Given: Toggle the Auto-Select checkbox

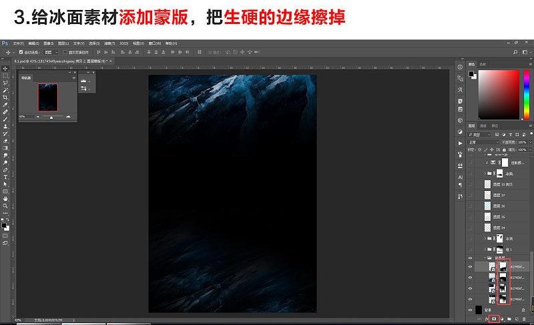Looking at the screenshot, I should coord(21,52).
